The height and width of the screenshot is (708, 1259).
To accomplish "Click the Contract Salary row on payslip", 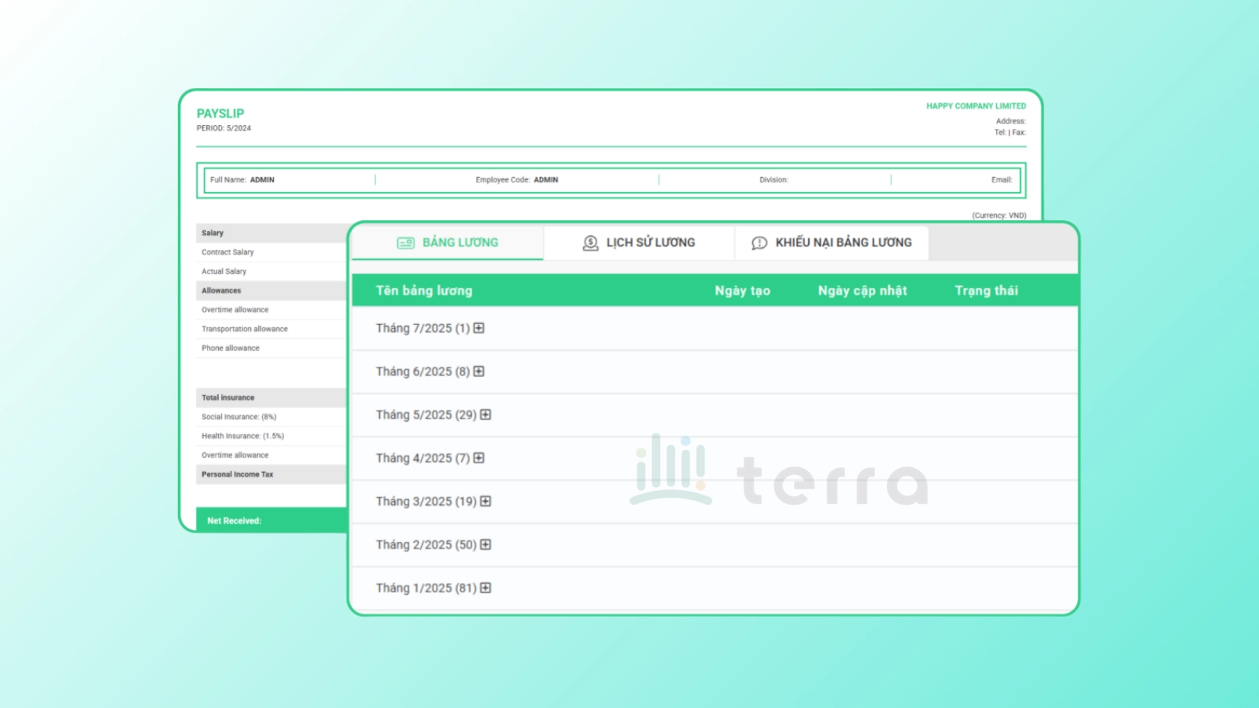I will (x=271, y=253).
